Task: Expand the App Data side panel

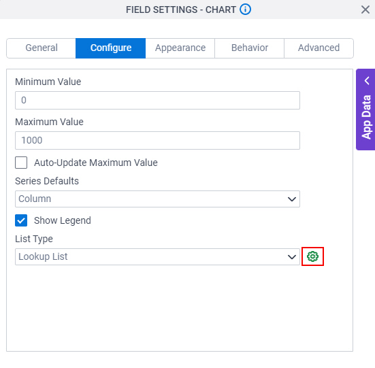Action: [365, 110]
